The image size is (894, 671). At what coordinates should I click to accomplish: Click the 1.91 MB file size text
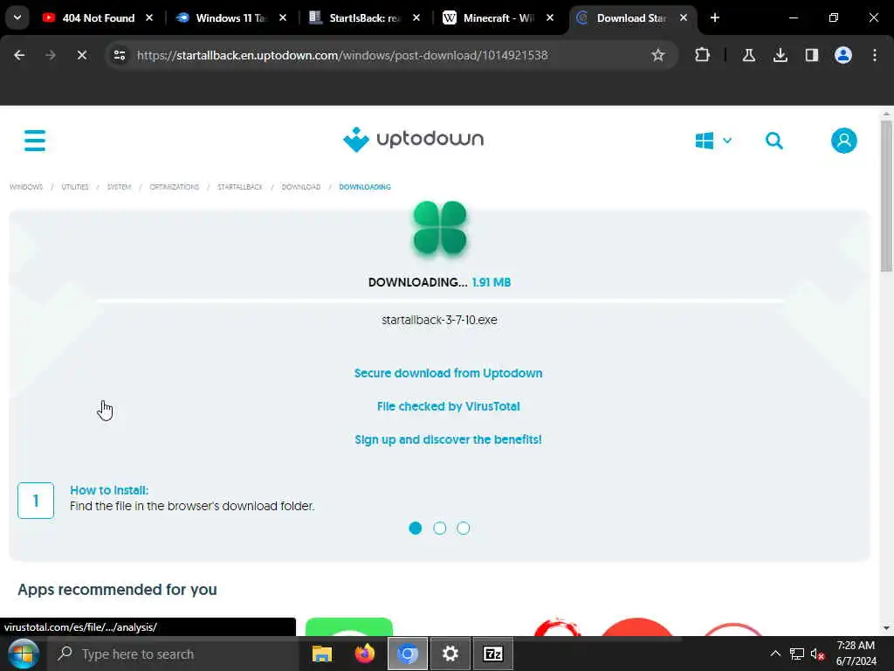pyautogui.click(x=492, y=282)
